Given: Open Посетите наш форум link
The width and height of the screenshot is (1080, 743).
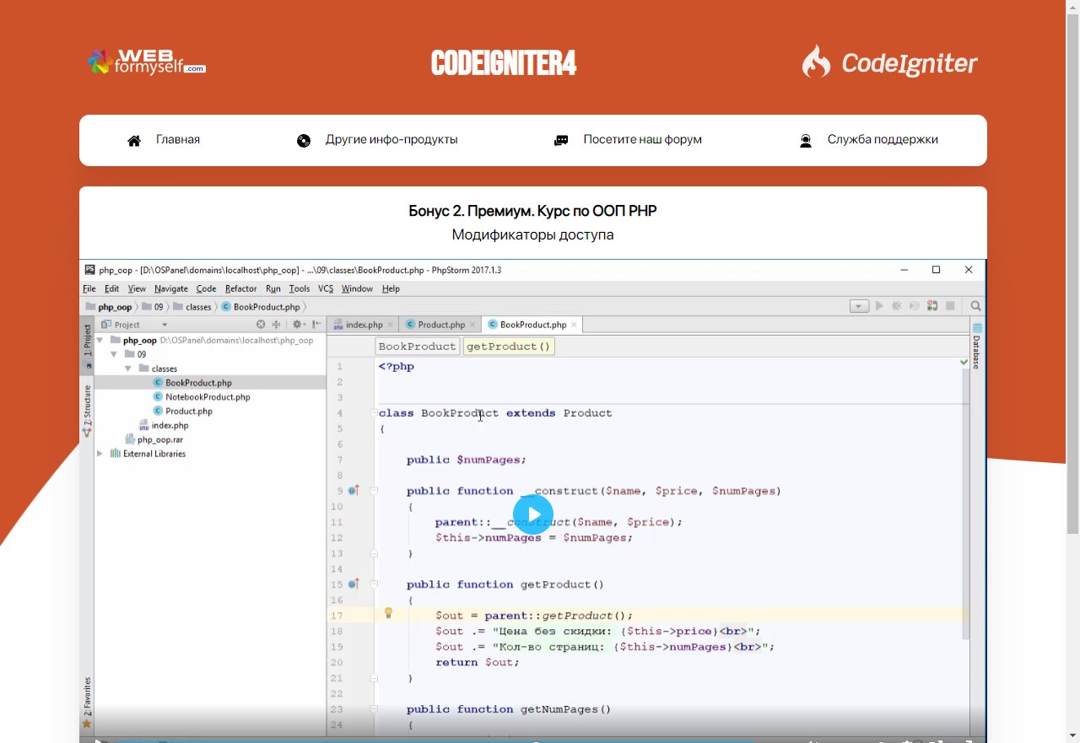Looking at the screenshot, I should pos(642,140).
